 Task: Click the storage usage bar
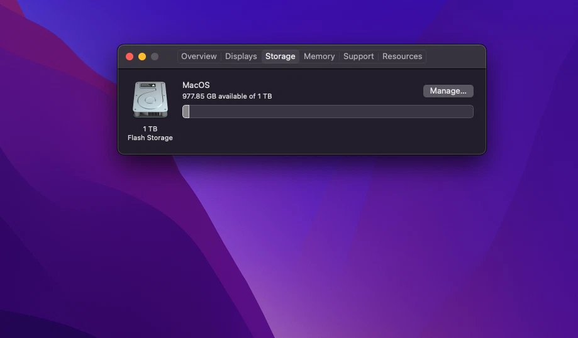pyautogui.click(x=328, y=112)
